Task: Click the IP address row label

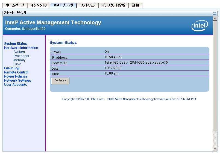Action: (60, 58)
